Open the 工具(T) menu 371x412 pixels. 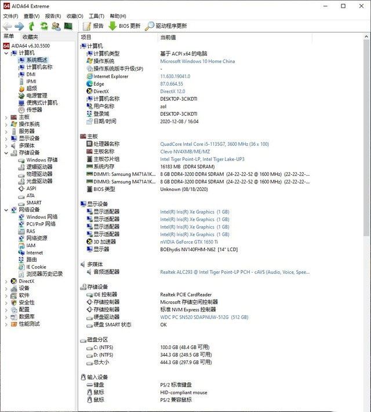(97, 16)
